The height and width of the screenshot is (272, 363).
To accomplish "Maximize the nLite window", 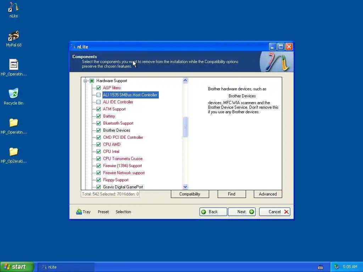I will 281,47.
